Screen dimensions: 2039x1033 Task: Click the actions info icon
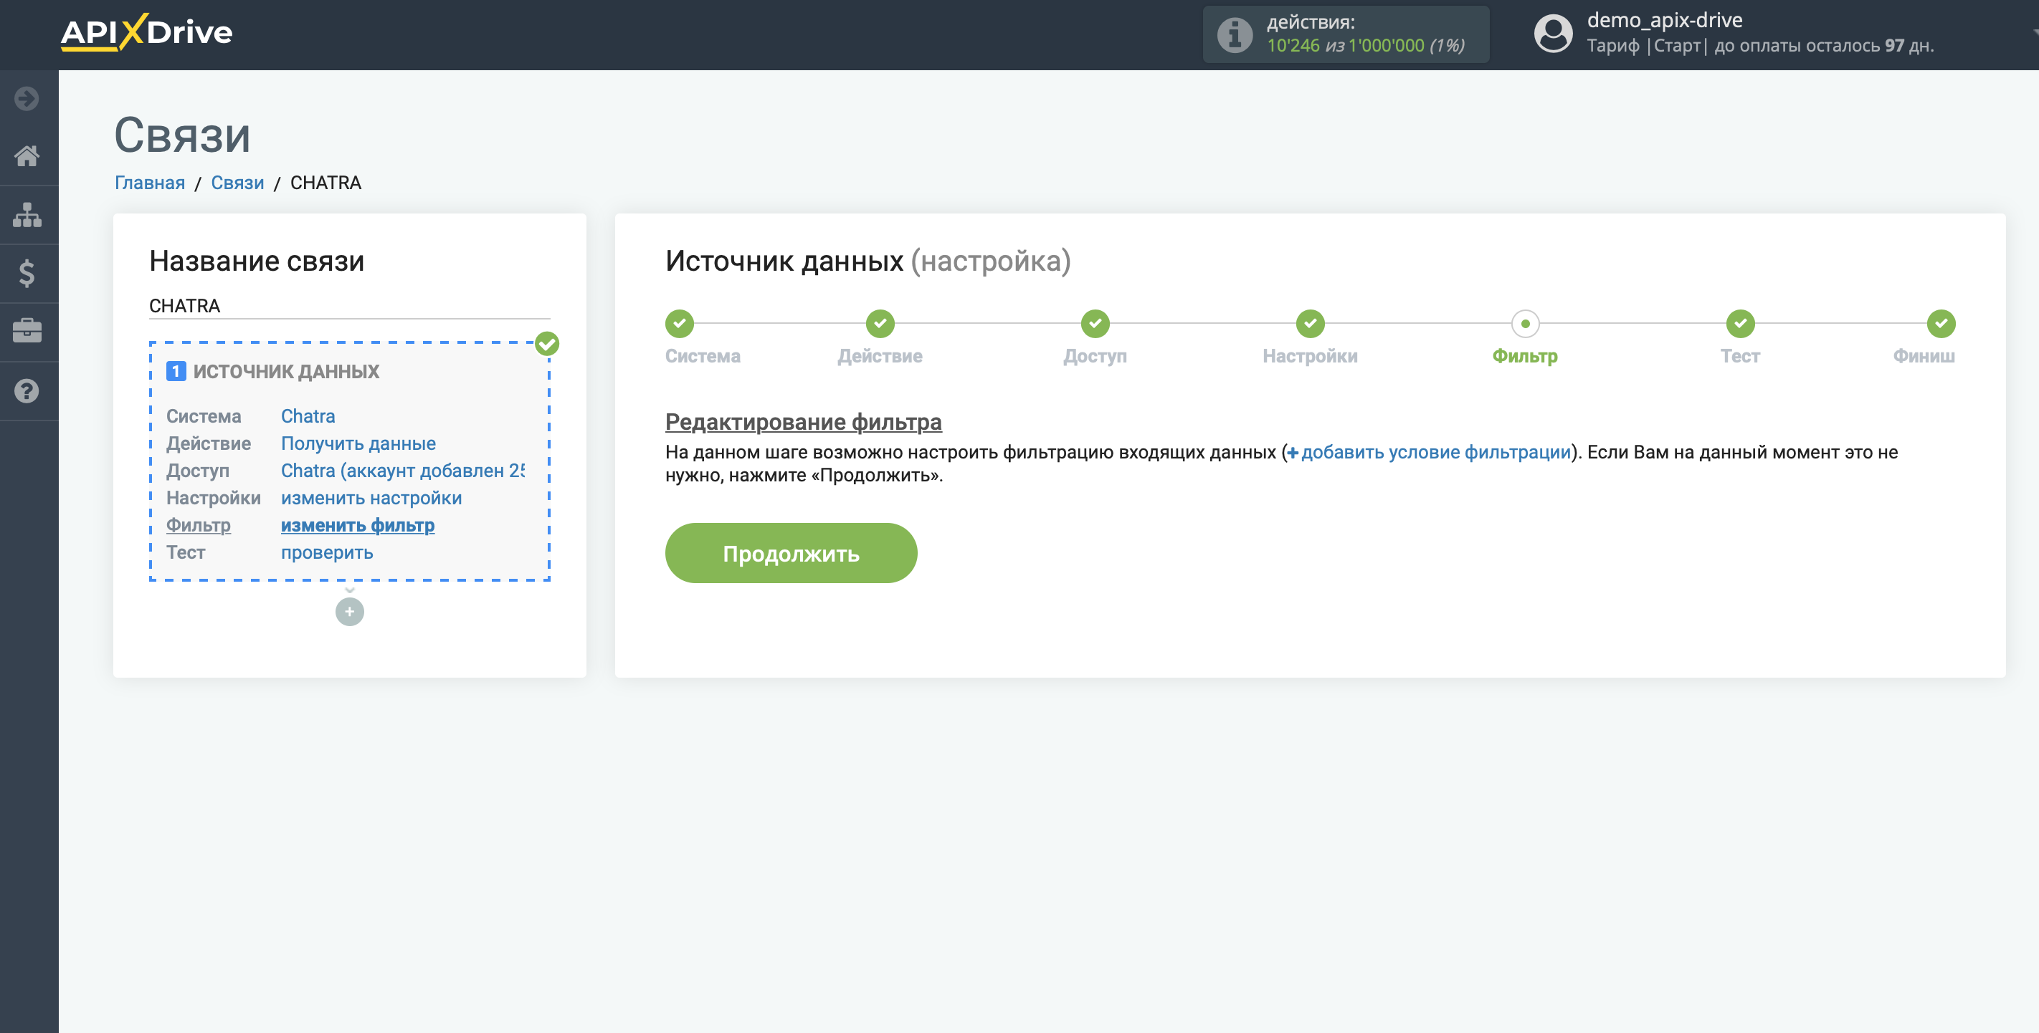point(1234,35)
